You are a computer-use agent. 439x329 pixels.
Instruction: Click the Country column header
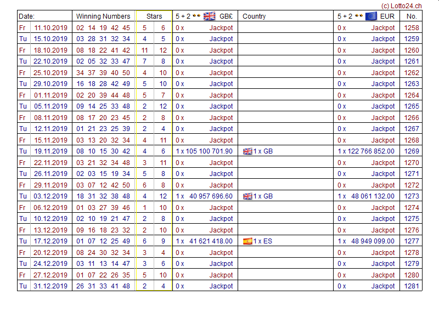pos(254,16)
